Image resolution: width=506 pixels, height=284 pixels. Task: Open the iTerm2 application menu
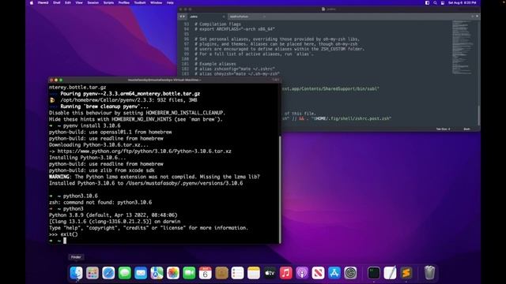(x=43, y=2)
